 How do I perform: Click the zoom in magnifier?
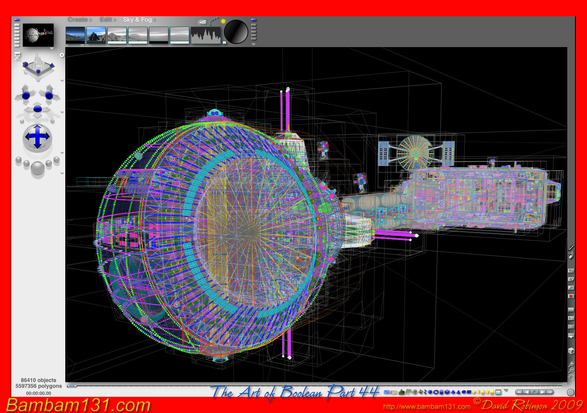(571, 364)
